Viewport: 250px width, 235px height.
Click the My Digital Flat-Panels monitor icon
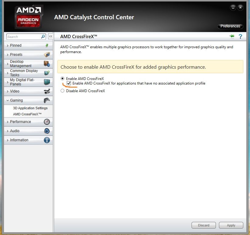coord(47,82)
